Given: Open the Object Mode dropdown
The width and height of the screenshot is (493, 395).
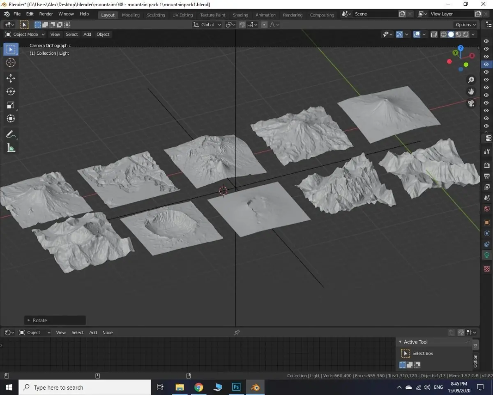Looking at the screenshot, I should coord(25,35).
